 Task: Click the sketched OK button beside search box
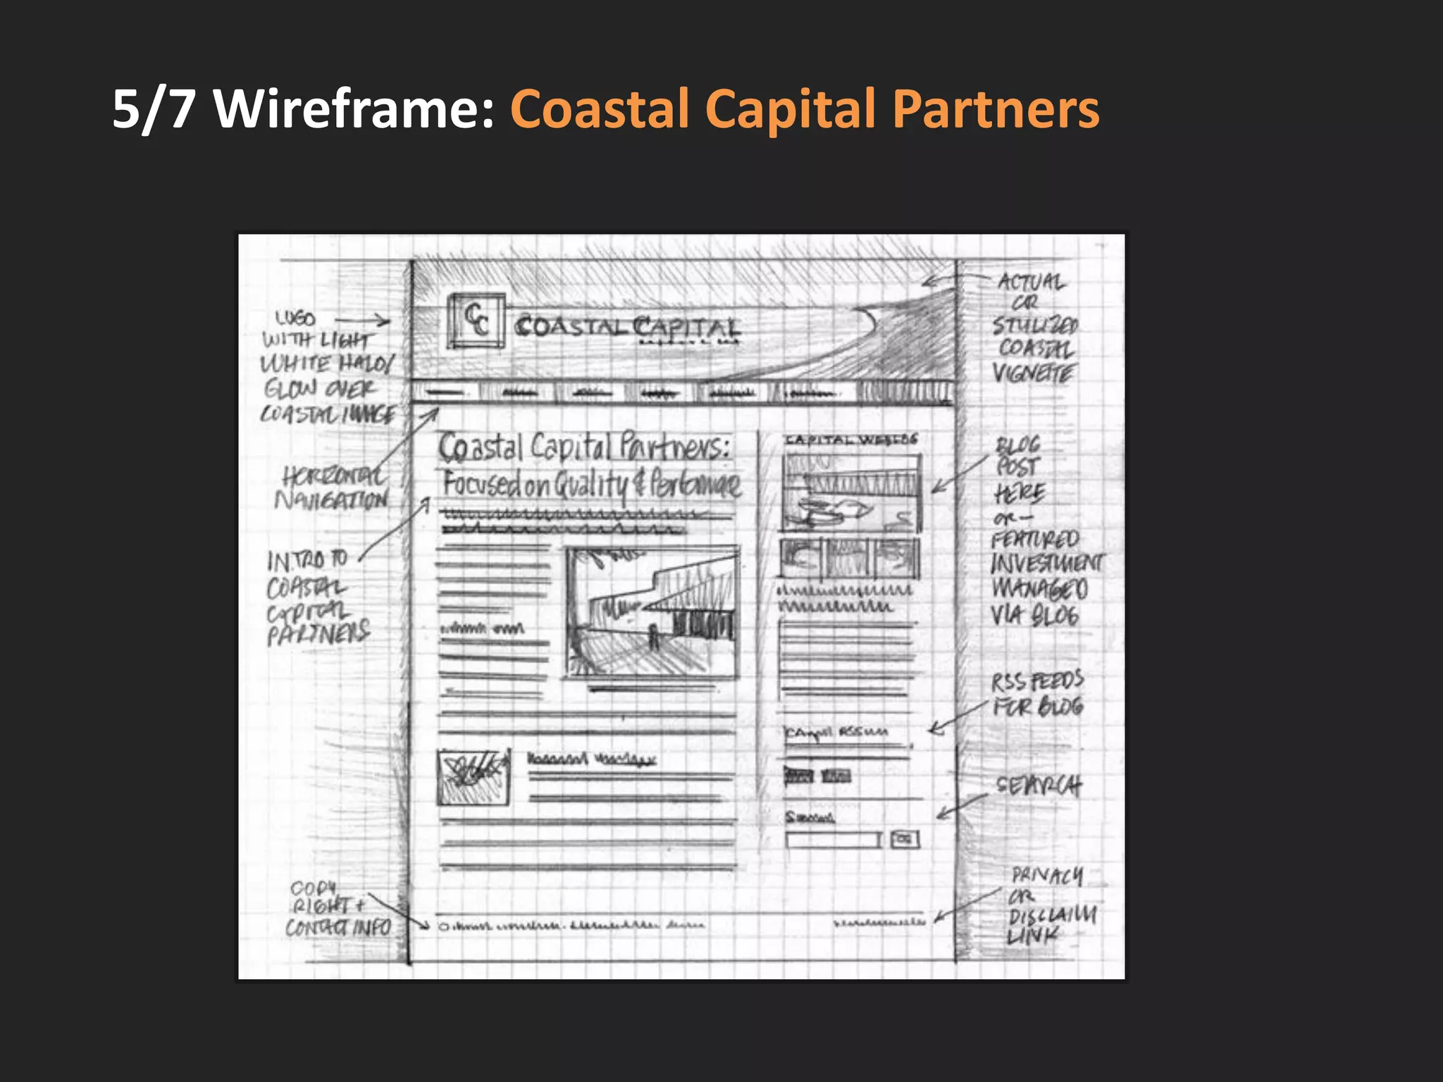click(x=905, y=839)
